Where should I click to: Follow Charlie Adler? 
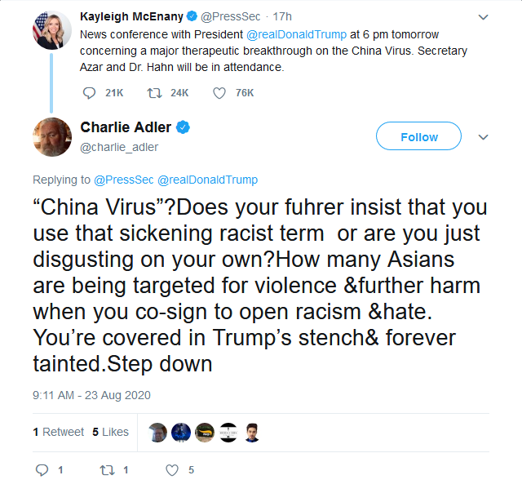[x=418, y=136]
